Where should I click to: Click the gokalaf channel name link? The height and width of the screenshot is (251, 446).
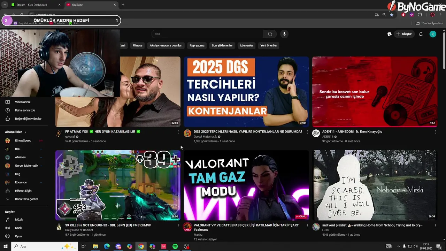pyautogui.click(x=70, y=137)
